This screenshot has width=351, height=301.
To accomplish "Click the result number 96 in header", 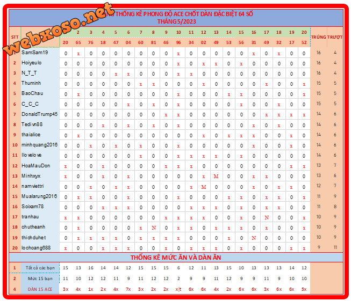I will (178, 42).
